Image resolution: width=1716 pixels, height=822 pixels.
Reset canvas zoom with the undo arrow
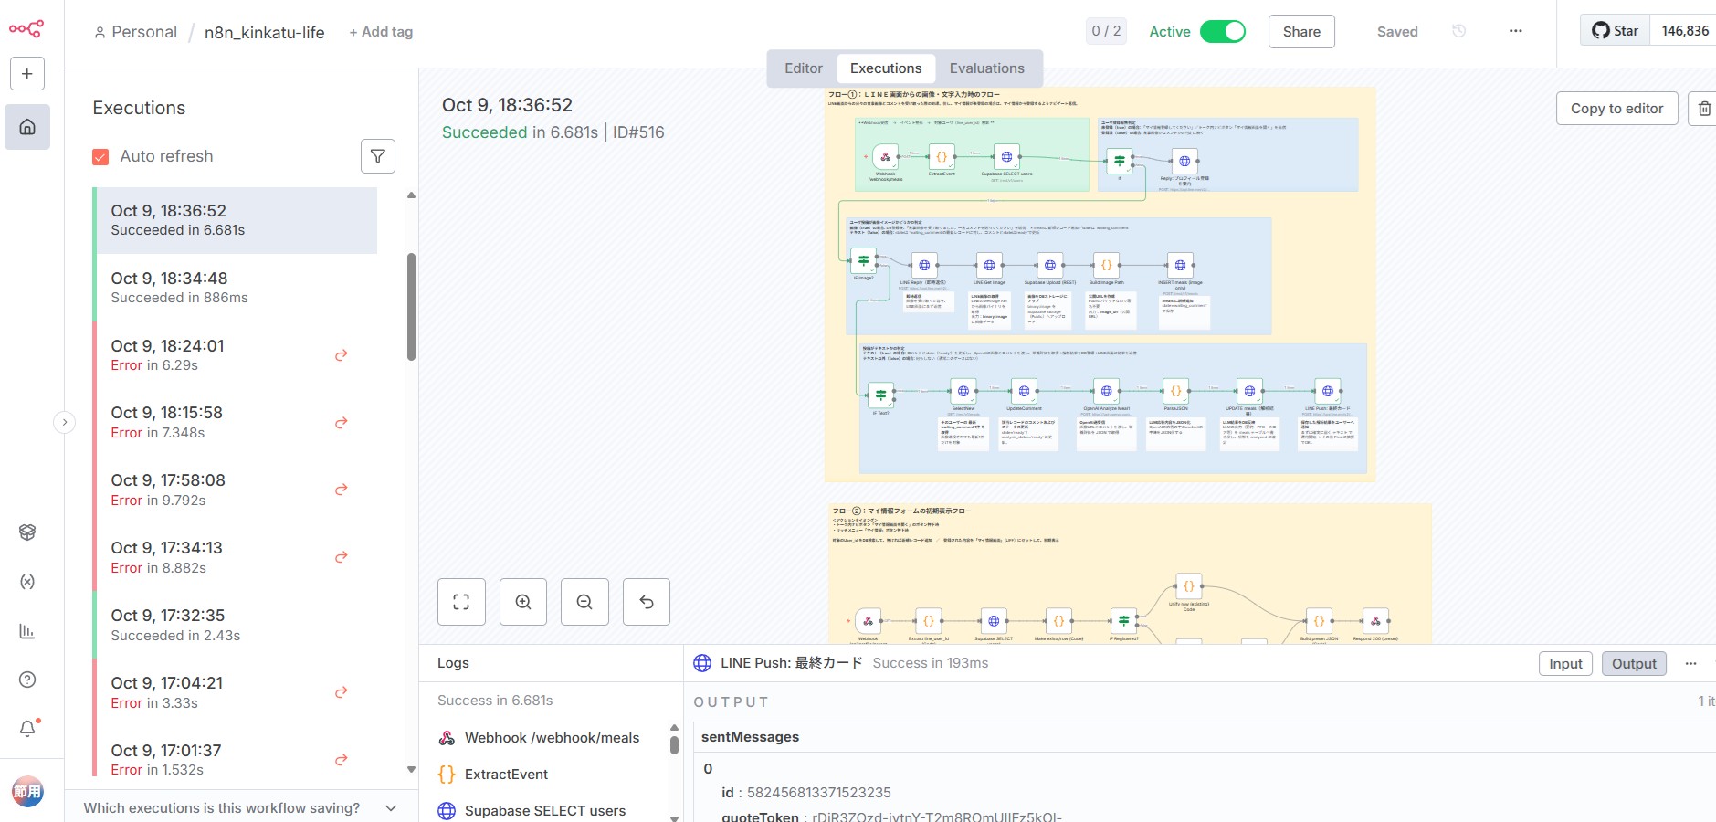tap(647, 602)
